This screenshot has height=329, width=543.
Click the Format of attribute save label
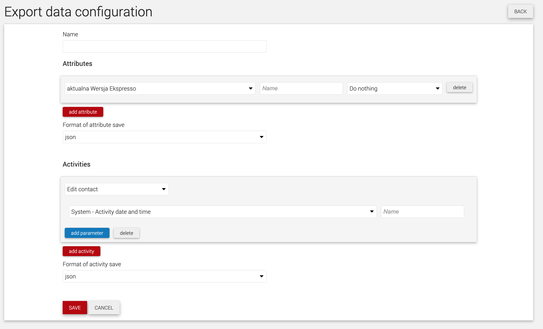coord(94,125)
